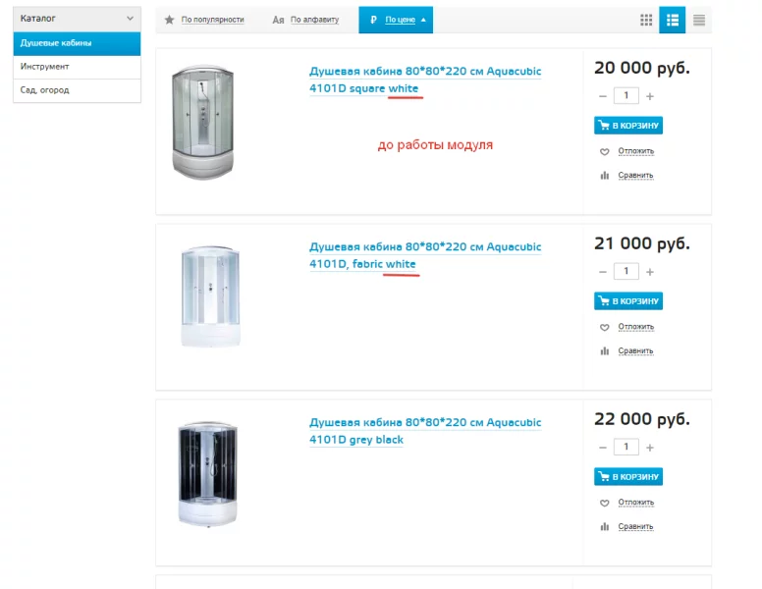This screenshot has width=762, height=589.
Task: Switch to list view with images
Action: [672, 20]
